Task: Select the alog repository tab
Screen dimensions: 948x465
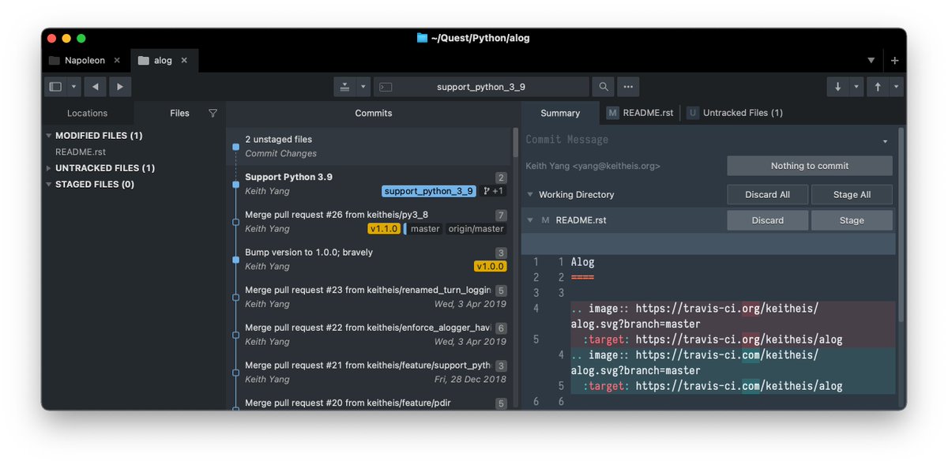Action: pos(164,60)
